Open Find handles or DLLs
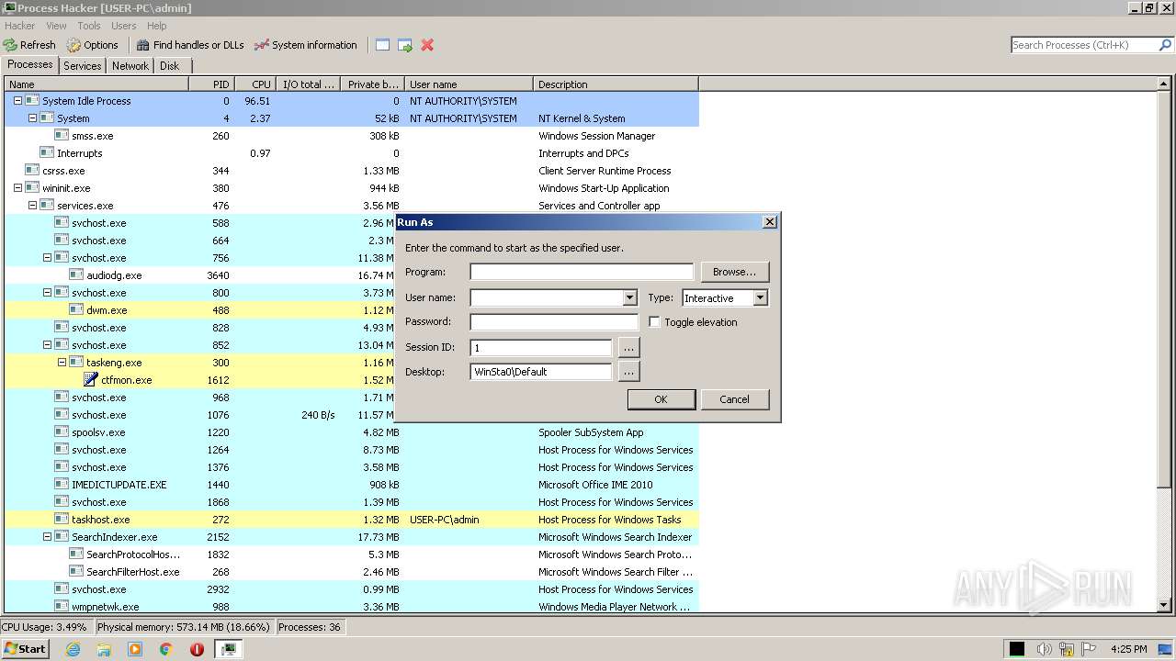Image resolution: width=1176 pixels, height=661 pixels. click(190, 45)
